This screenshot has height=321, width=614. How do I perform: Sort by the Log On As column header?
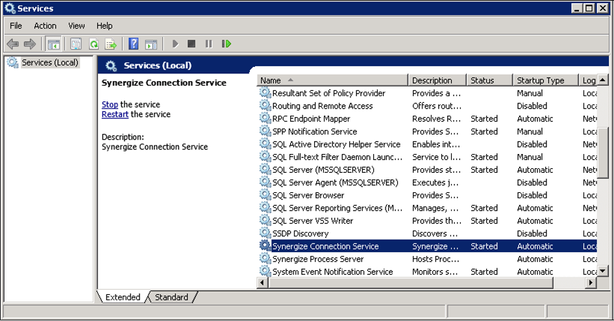tap(588, 81)
